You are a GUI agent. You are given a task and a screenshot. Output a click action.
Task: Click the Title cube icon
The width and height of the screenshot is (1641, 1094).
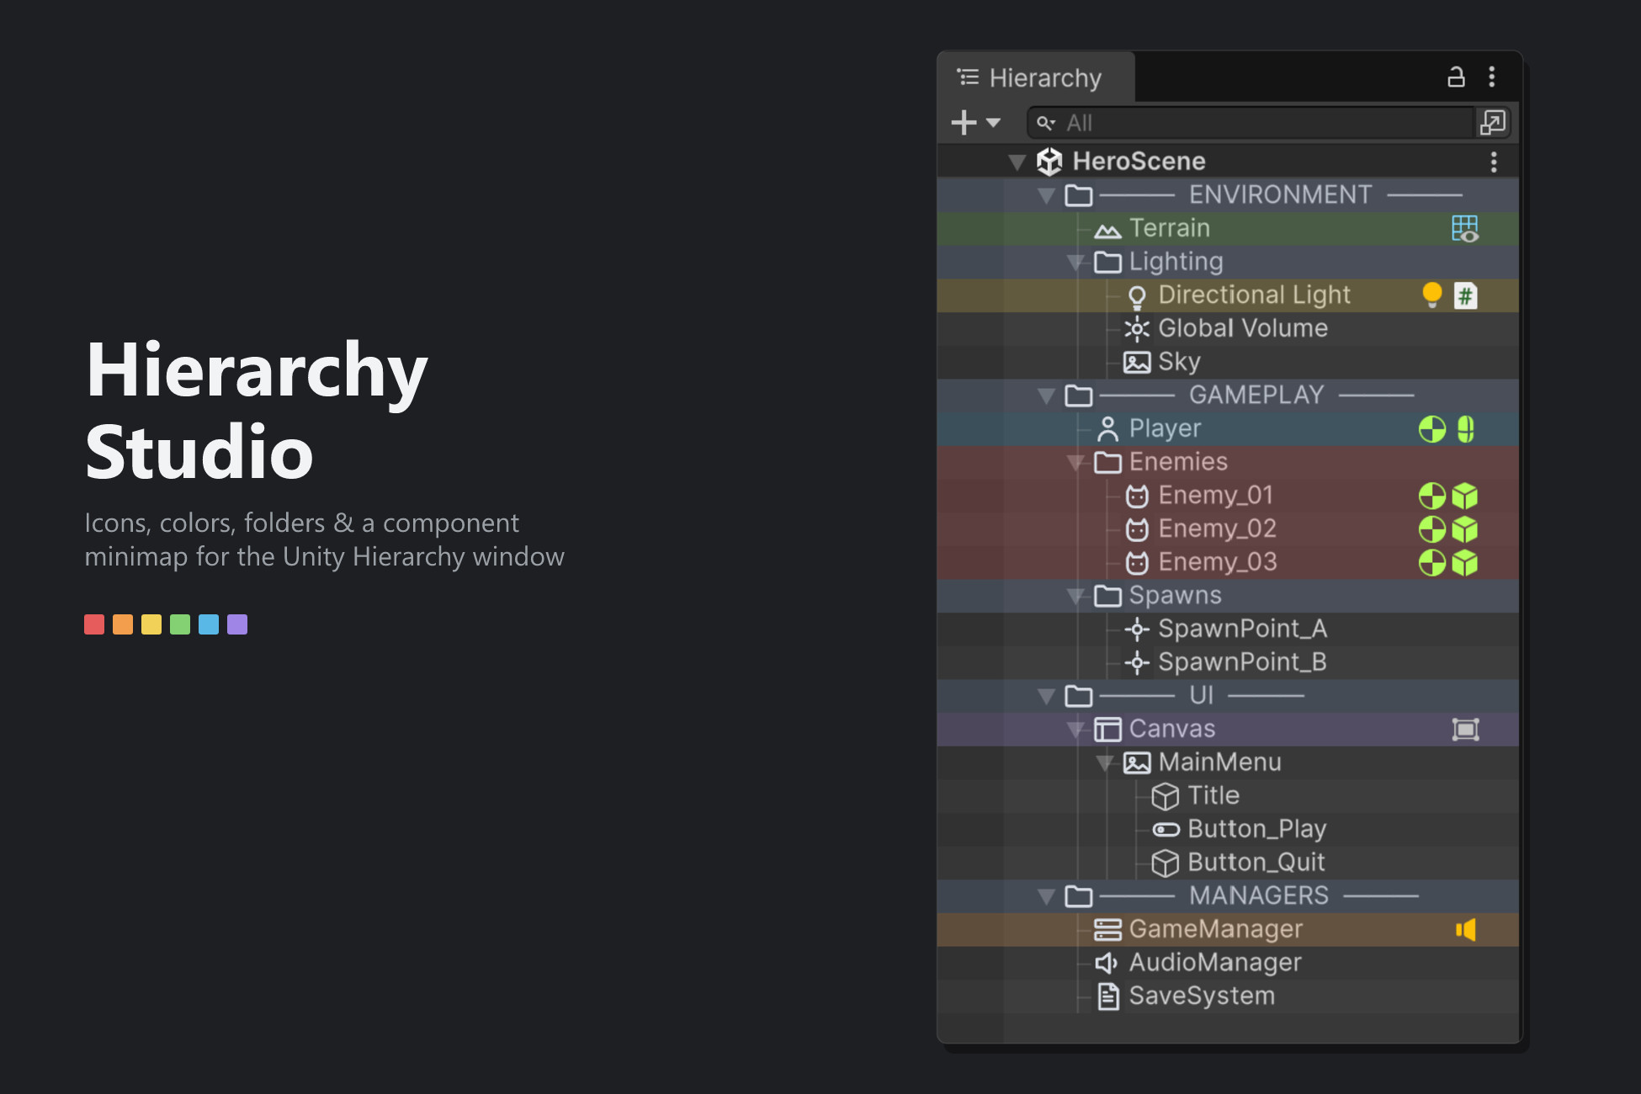tap(1166, 796)
